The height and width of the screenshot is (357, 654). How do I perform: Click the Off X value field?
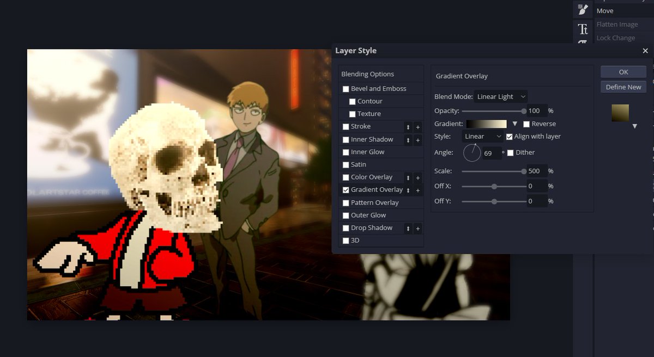[x=537, y=186]
